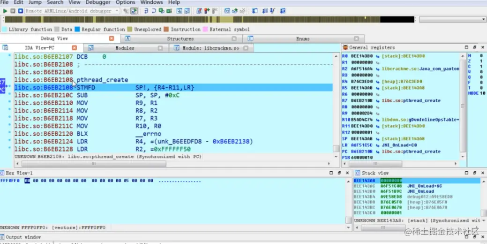Click register R7 value B6EB2108
The height and width of the screenshot is (244, 487).
(x=362, y=101)
